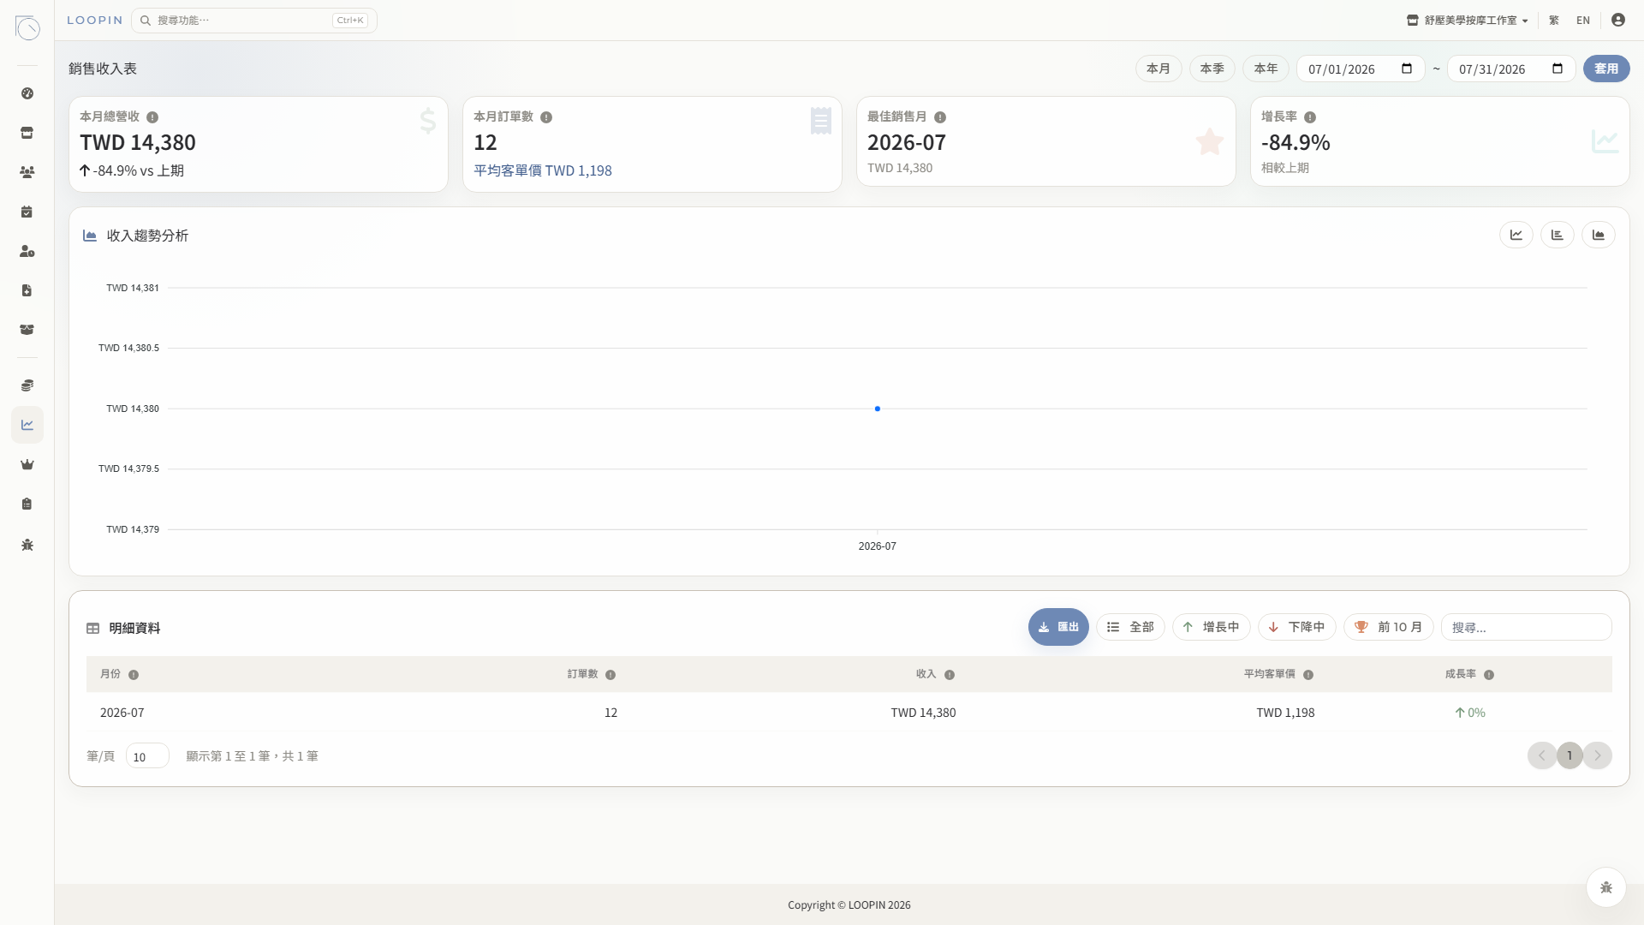This screenshot has width=1644, height=925.
Task: Filter table to 增長中 rows
Action: coord(1211,627)
